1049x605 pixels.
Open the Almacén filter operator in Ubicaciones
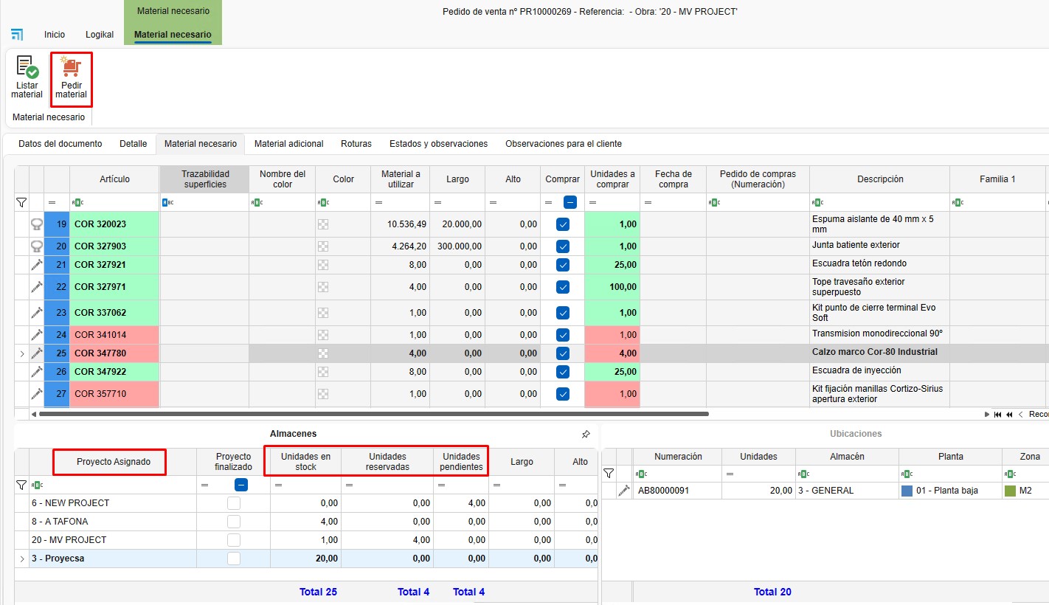pyautogui.click(x=803, y=474)
